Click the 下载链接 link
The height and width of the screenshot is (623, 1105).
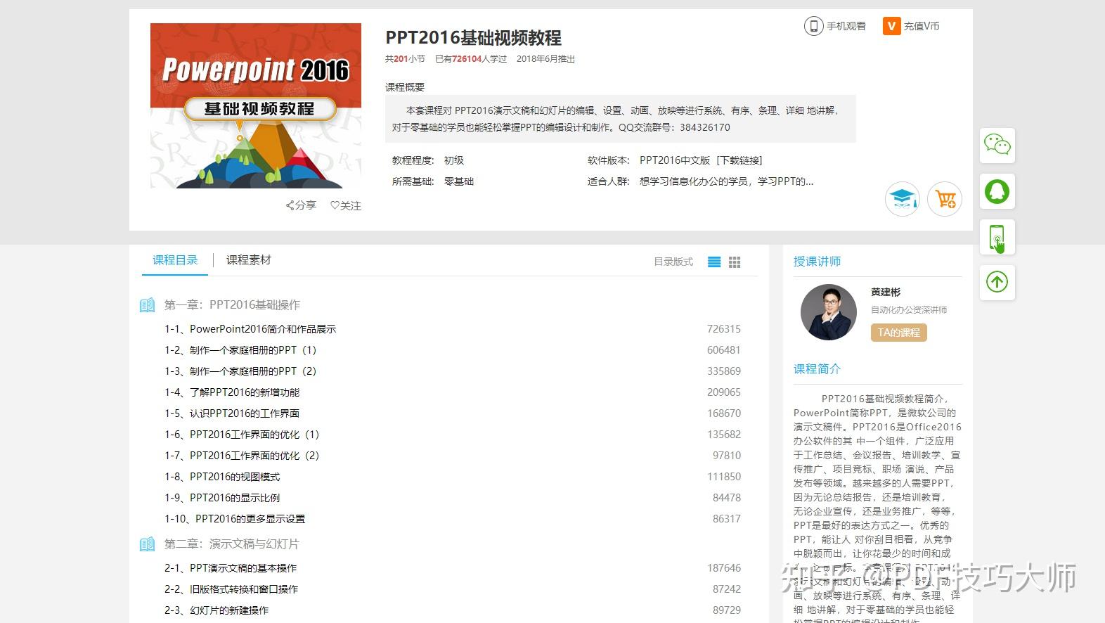coord(739,160)
